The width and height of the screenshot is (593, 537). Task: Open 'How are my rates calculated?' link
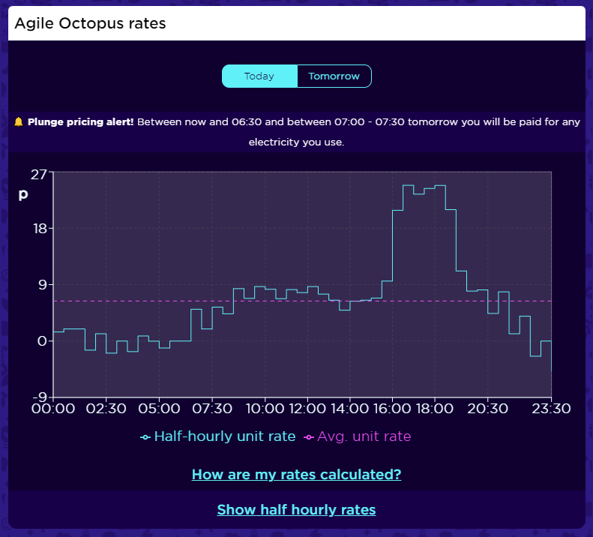point(297,474)
